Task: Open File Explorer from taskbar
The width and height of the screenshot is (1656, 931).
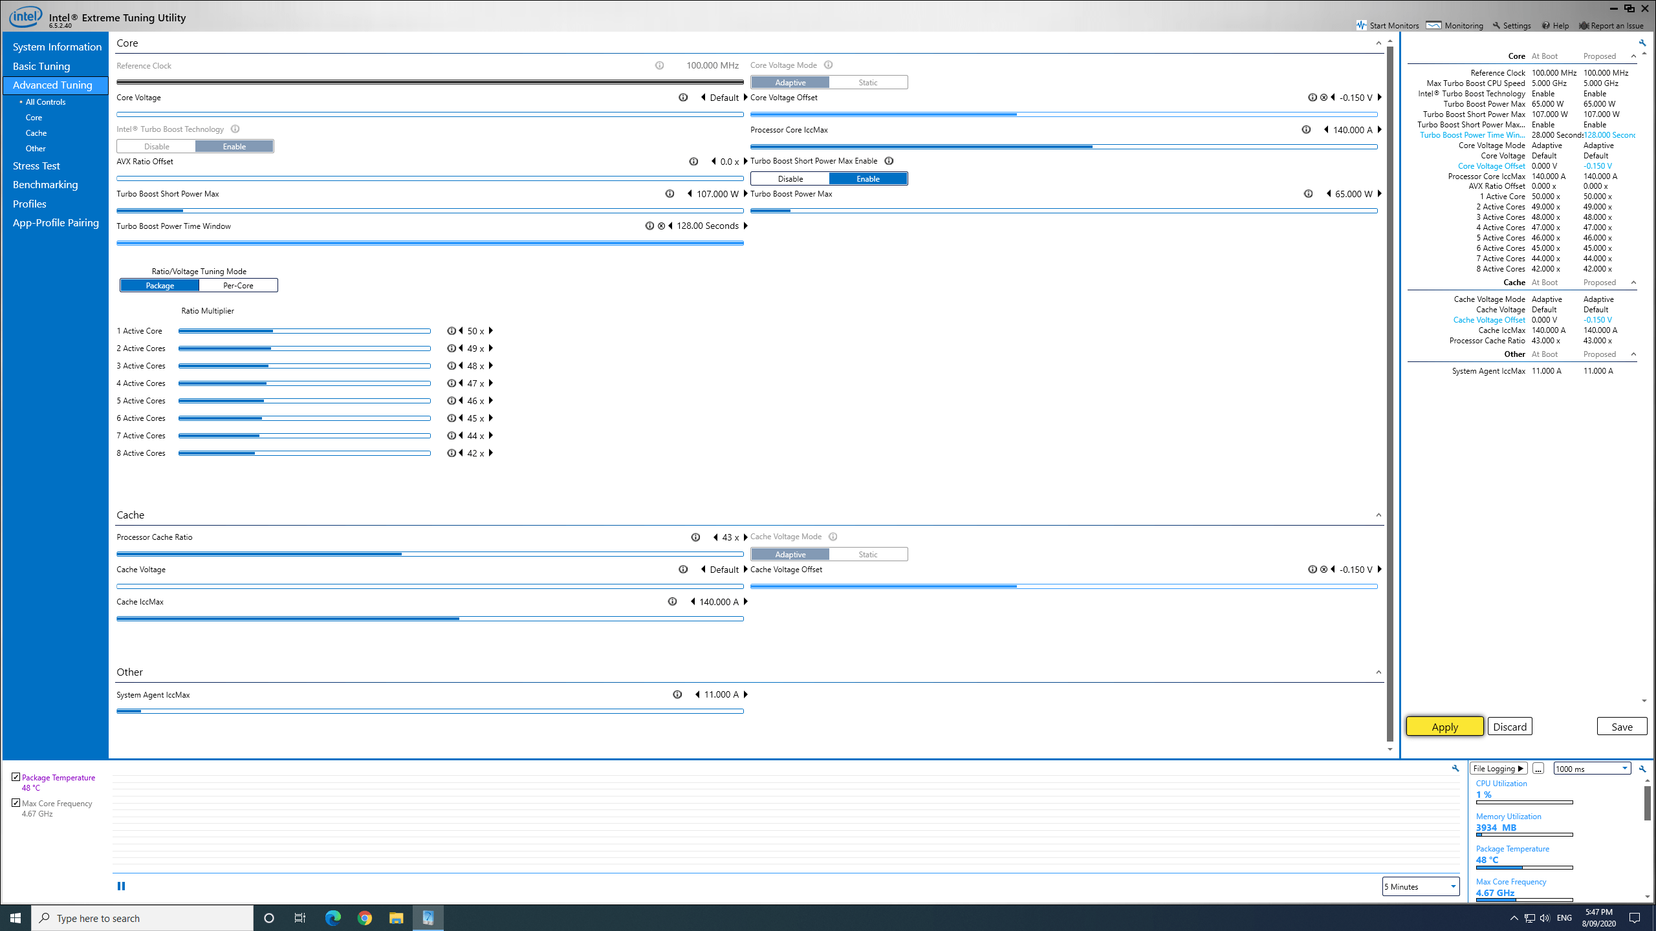Action: pos(396,918)
